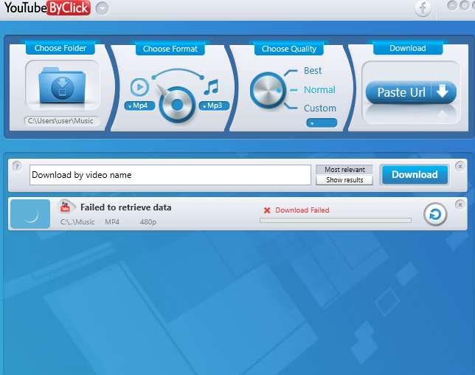Image resolution: width=475 pixels, height=375 pixels.
Task: Open the Mp3 format dropdown
Action: pyautogui.click(x=214, y=106)
